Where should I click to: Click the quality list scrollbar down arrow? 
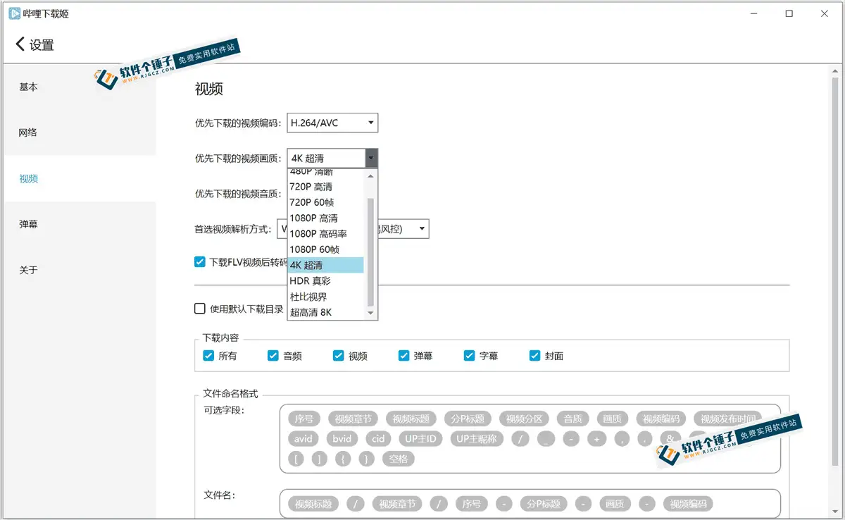(x=371, y=314)
